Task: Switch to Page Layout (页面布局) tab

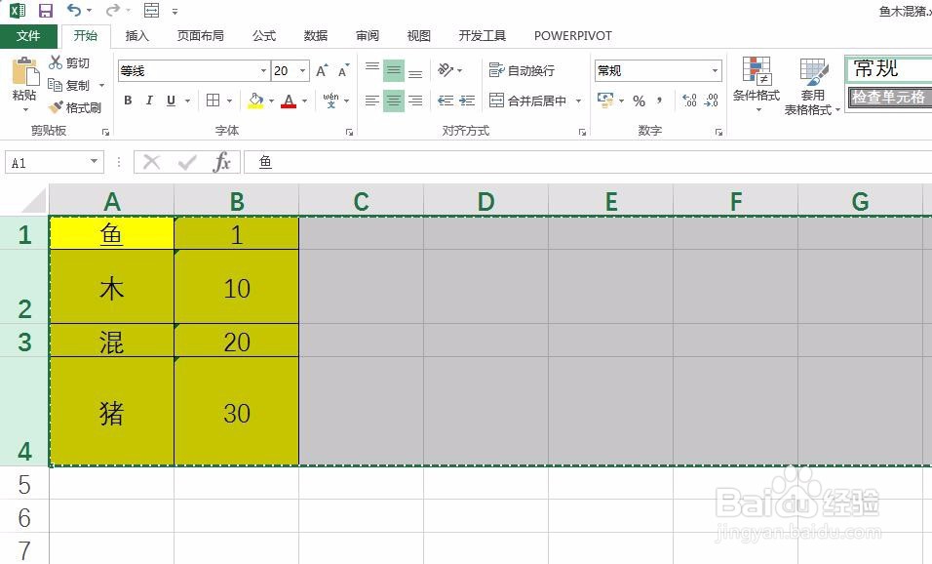Action: coord(200,36)
